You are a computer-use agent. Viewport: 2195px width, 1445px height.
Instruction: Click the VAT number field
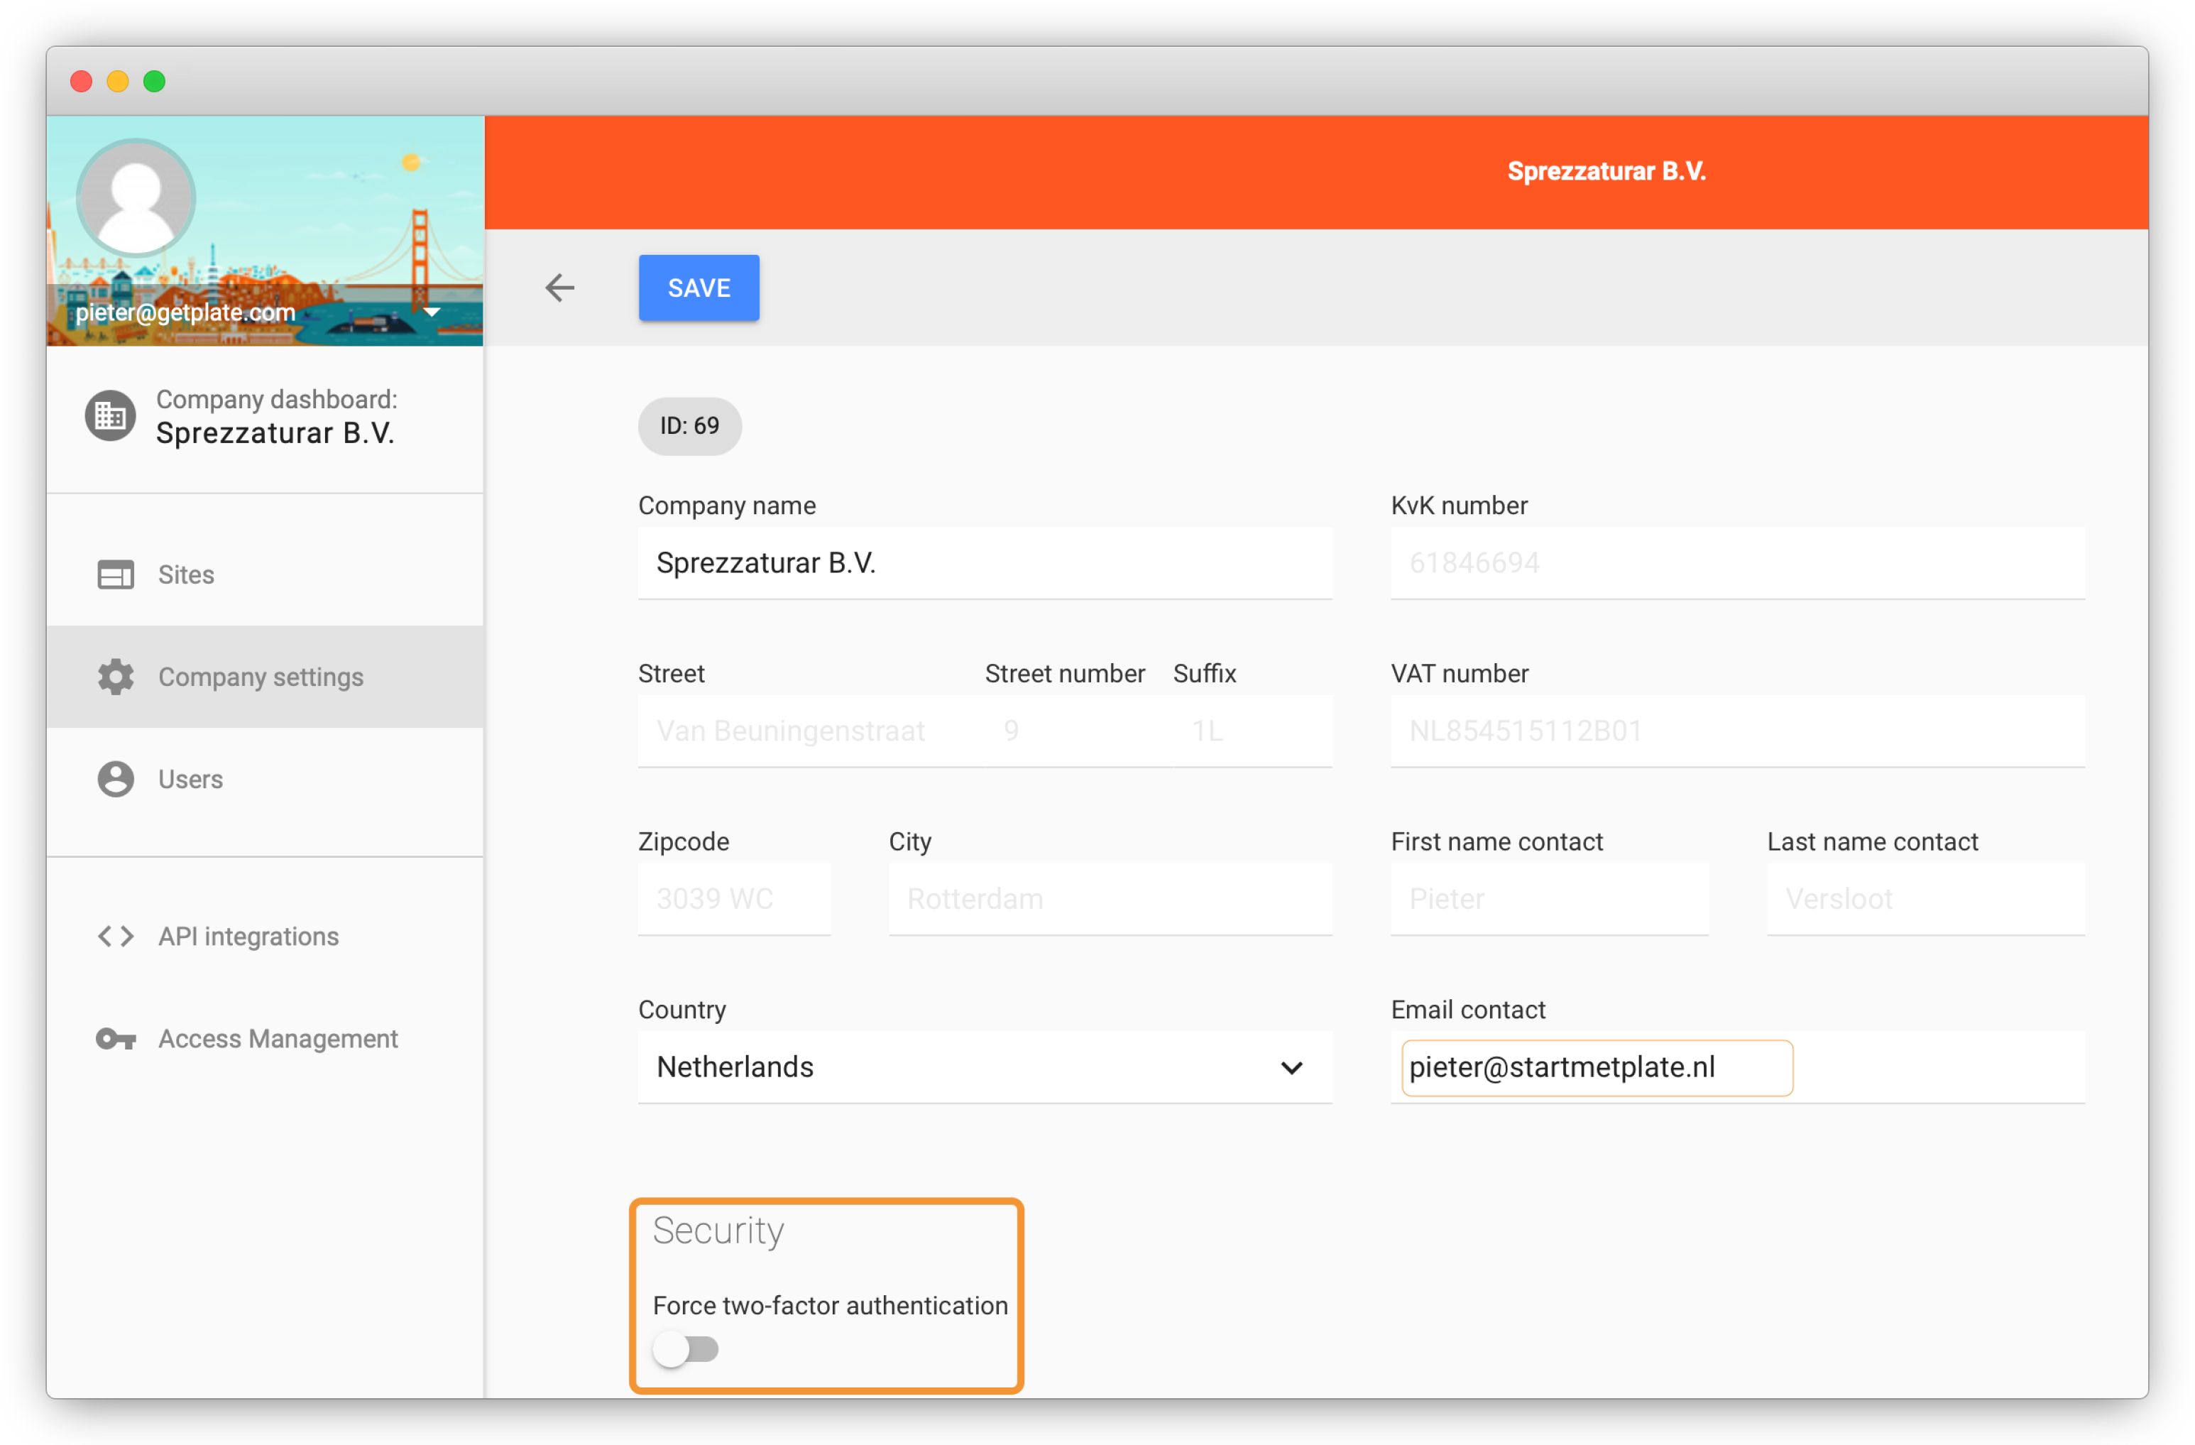coord(1738,731)
